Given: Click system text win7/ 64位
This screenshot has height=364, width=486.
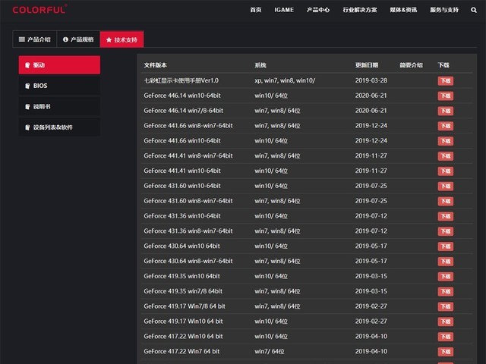Looking at the screenshot, I should tap(270, 352).
